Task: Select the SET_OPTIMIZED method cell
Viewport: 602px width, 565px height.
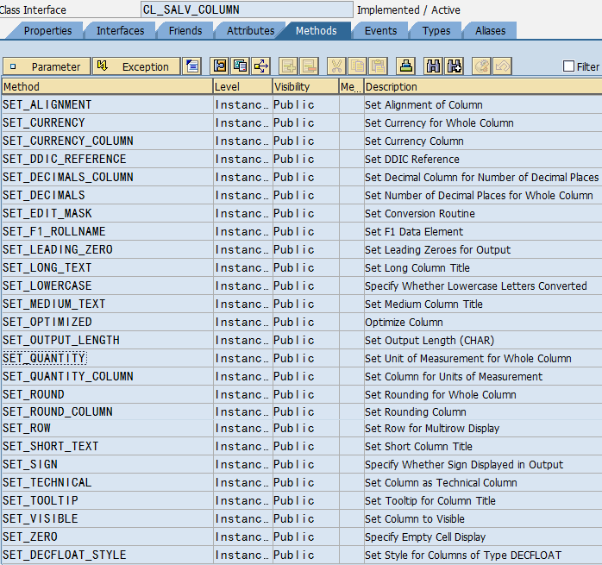Action: (107, 322)
